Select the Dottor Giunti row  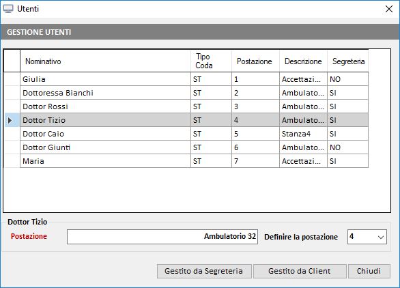(194, 147)
